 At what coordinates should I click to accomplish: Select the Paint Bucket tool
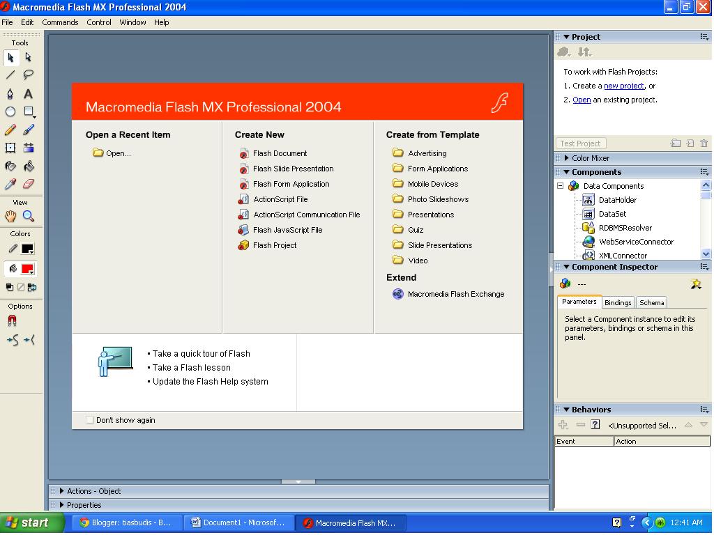[28, 166]
